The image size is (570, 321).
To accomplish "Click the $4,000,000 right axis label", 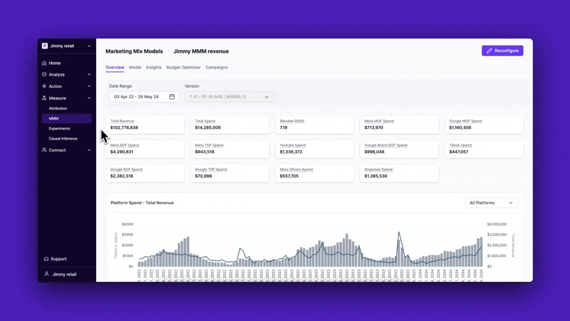I will pyautogui.click(x=497, y=224).
